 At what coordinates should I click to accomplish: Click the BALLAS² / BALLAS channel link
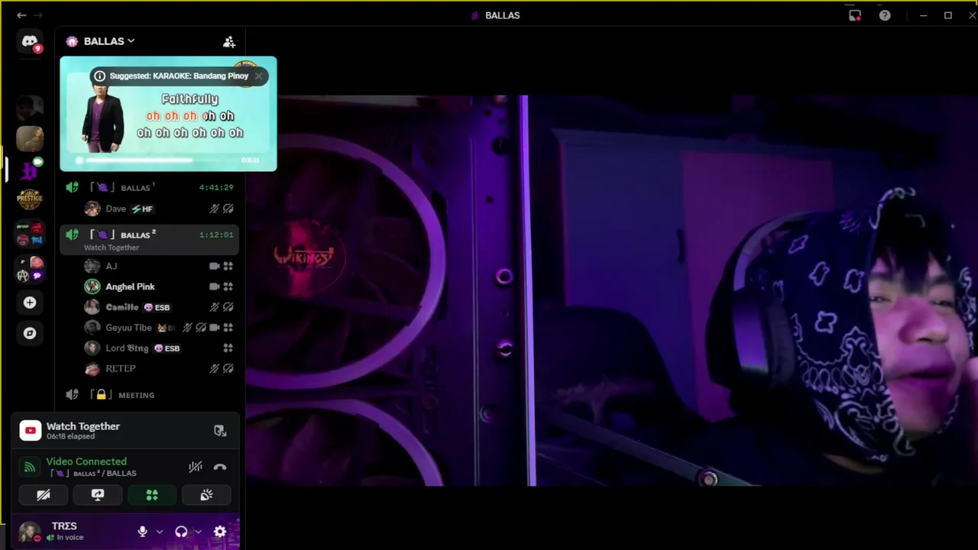[x=94, y=474]
